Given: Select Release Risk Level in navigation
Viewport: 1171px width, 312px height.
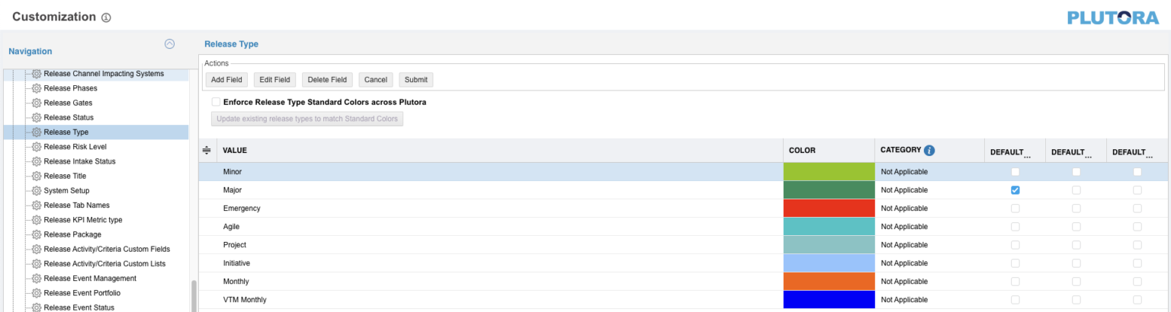Looking at the screenshot, I should click(x=75, y=147).
